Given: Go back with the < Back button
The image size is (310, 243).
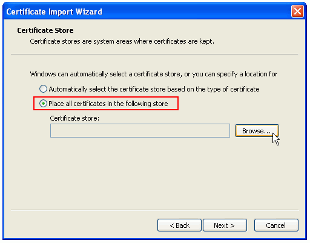Looking at the screenshot, I should pos(179,225).
